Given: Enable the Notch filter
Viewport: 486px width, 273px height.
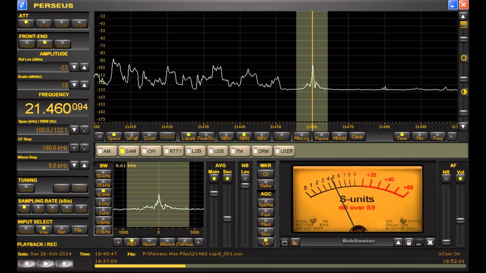Looking at the screenshot, I should tap(149, 242).
